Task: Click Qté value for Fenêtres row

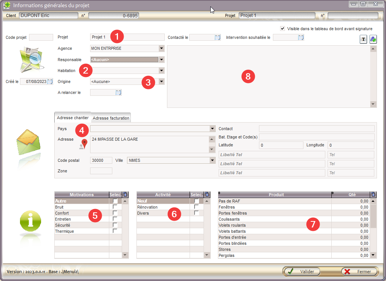Action: [x=351, y=207]
